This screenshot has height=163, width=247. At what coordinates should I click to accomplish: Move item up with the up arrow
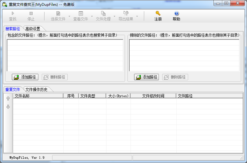coord(8,98)
